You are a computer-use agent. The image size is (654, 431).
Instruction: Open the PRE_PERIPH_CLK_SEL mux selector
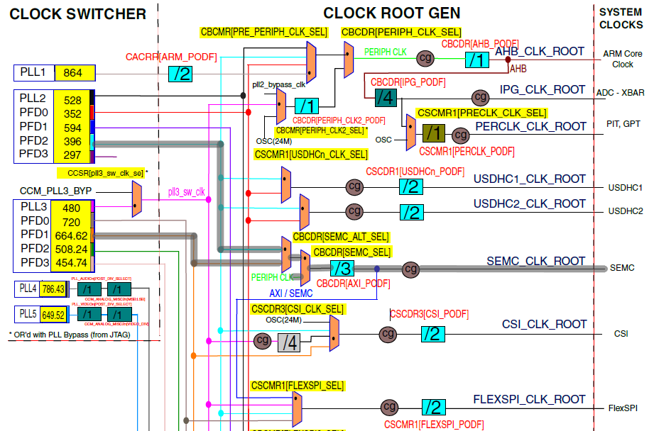[311, 62]
